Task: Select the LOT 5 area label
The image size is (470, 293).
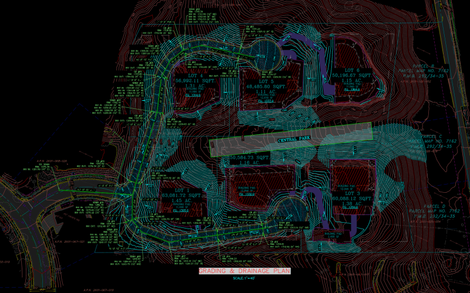Action: coord(264,81)
